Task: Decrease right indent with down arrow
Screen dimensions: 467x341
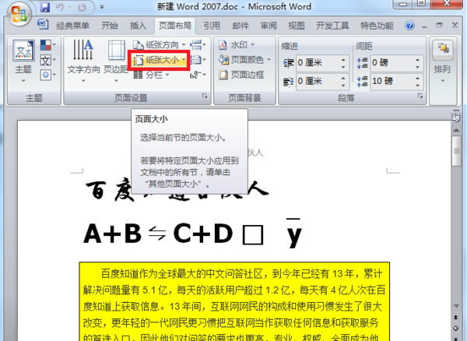Action: [x=343, y=86]
